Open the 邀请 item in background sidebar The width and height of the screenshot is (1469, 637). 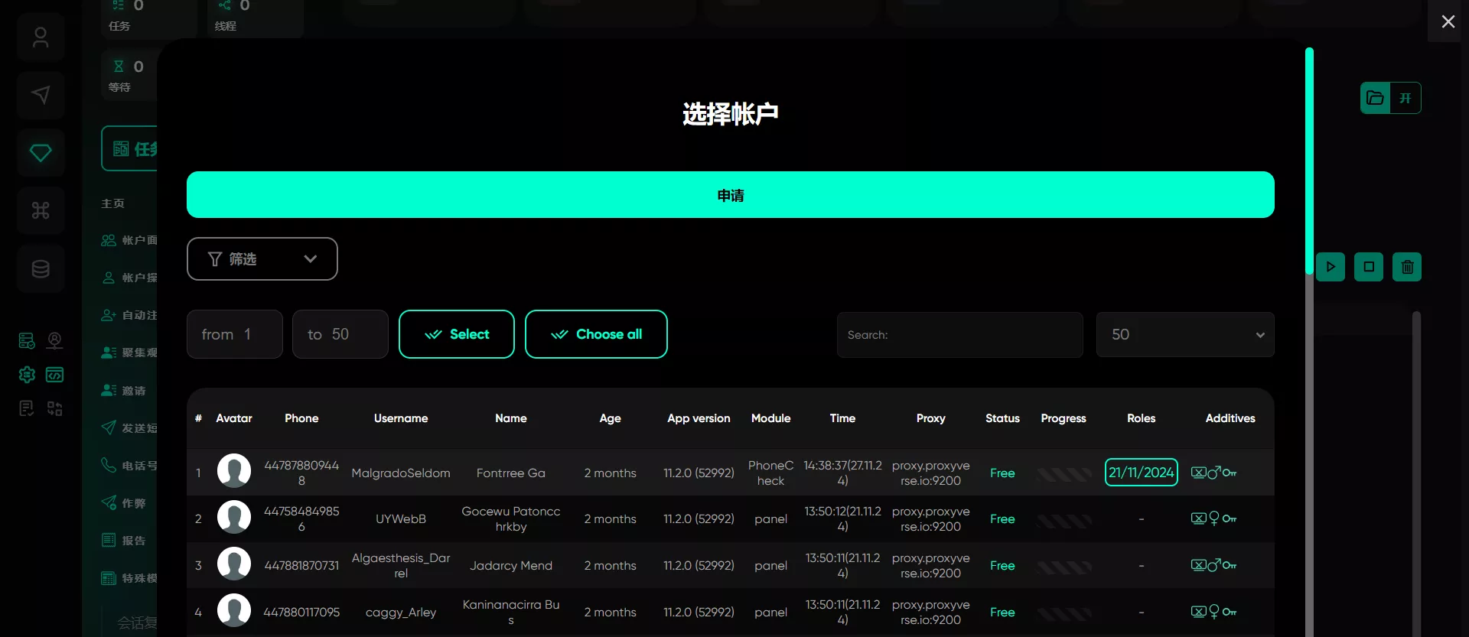click(124, 390)
